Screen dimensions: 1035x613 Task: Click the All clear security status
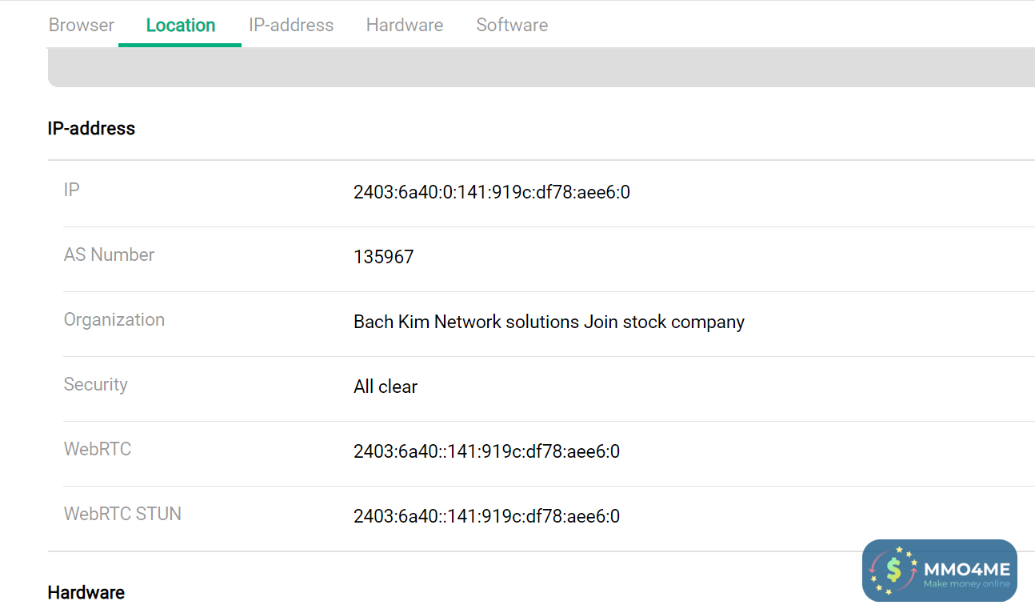(x=386, y=387)
